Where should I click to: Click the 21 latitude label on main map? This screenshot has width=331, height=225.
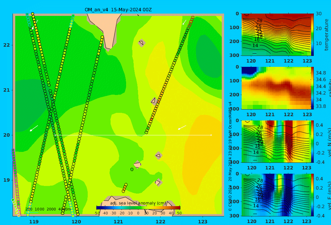[7, 90]
